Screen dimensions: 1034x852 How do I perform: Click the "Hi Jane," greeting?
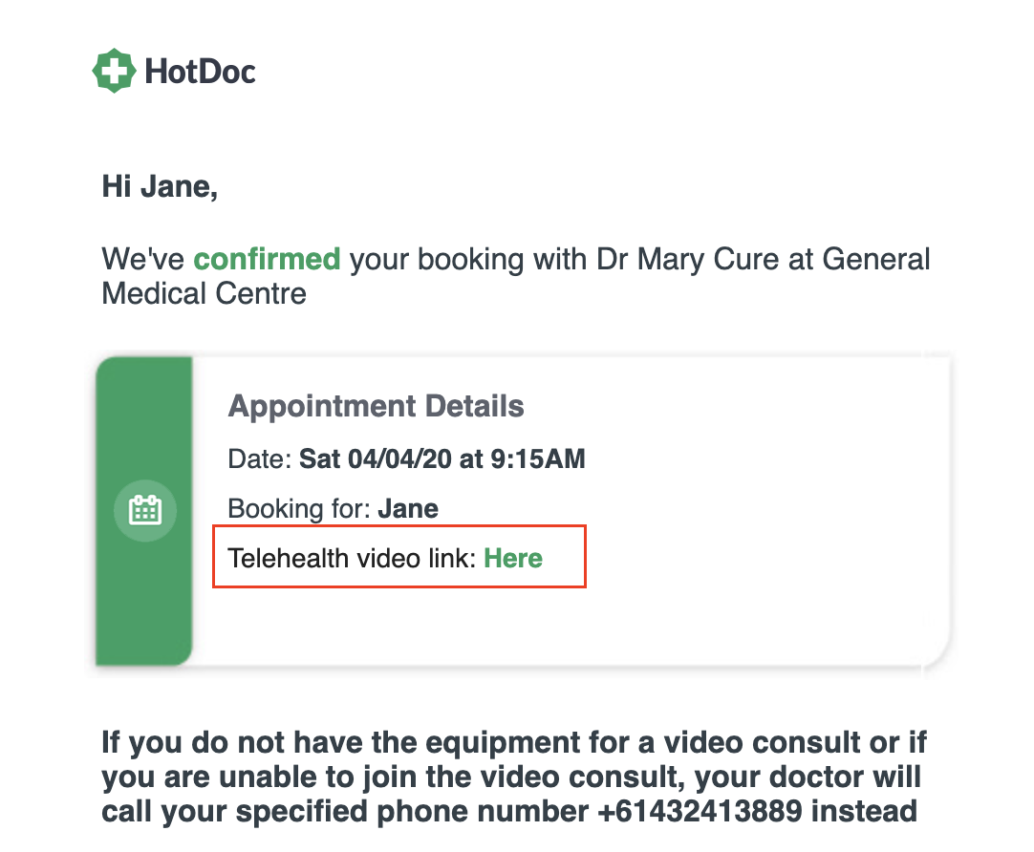[160, 186]
